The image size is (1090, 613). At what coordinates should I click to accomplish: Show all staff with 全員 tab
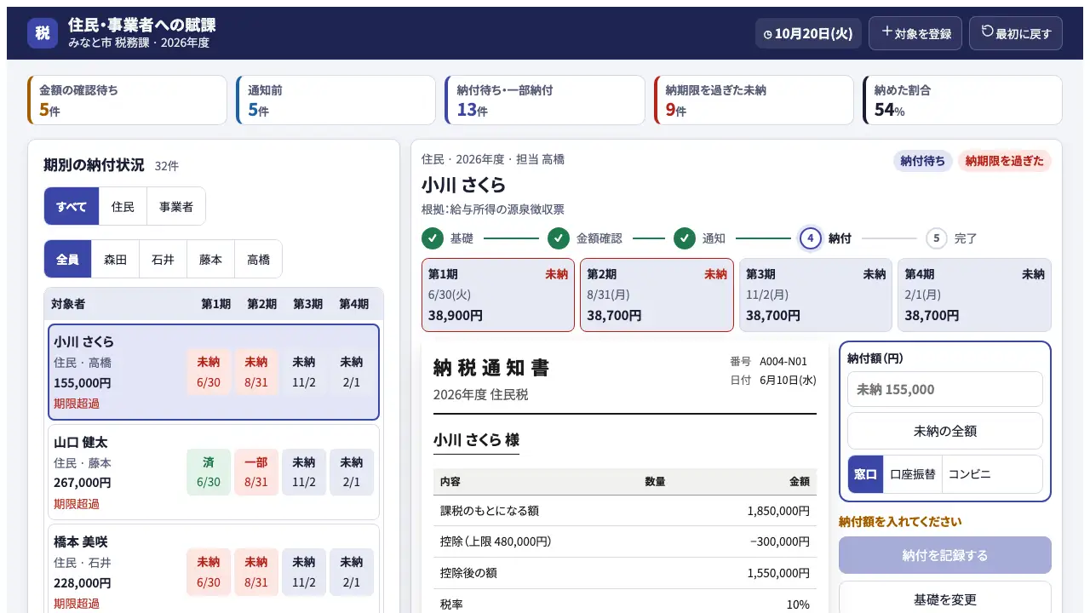pyautogui.click(x=68, y=259)
